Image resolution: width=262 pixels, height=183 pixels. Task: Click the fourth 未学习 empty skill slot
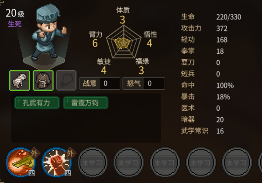(201, 163)
